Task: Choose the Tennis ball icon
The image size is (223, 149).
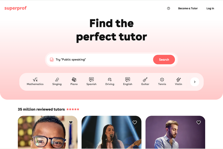Action: pos(162,80)
